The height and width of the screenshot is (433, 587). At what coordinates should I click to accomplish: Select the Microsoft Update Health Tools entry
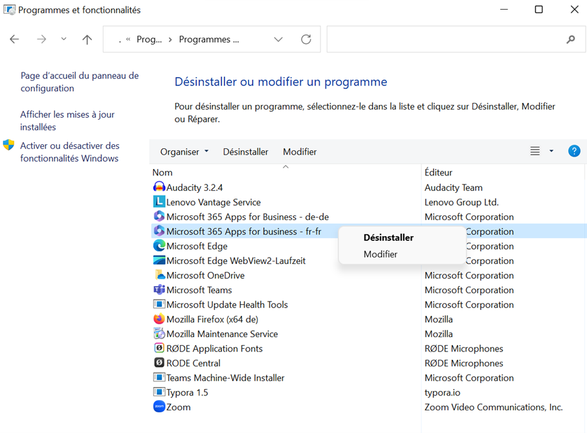227,304
